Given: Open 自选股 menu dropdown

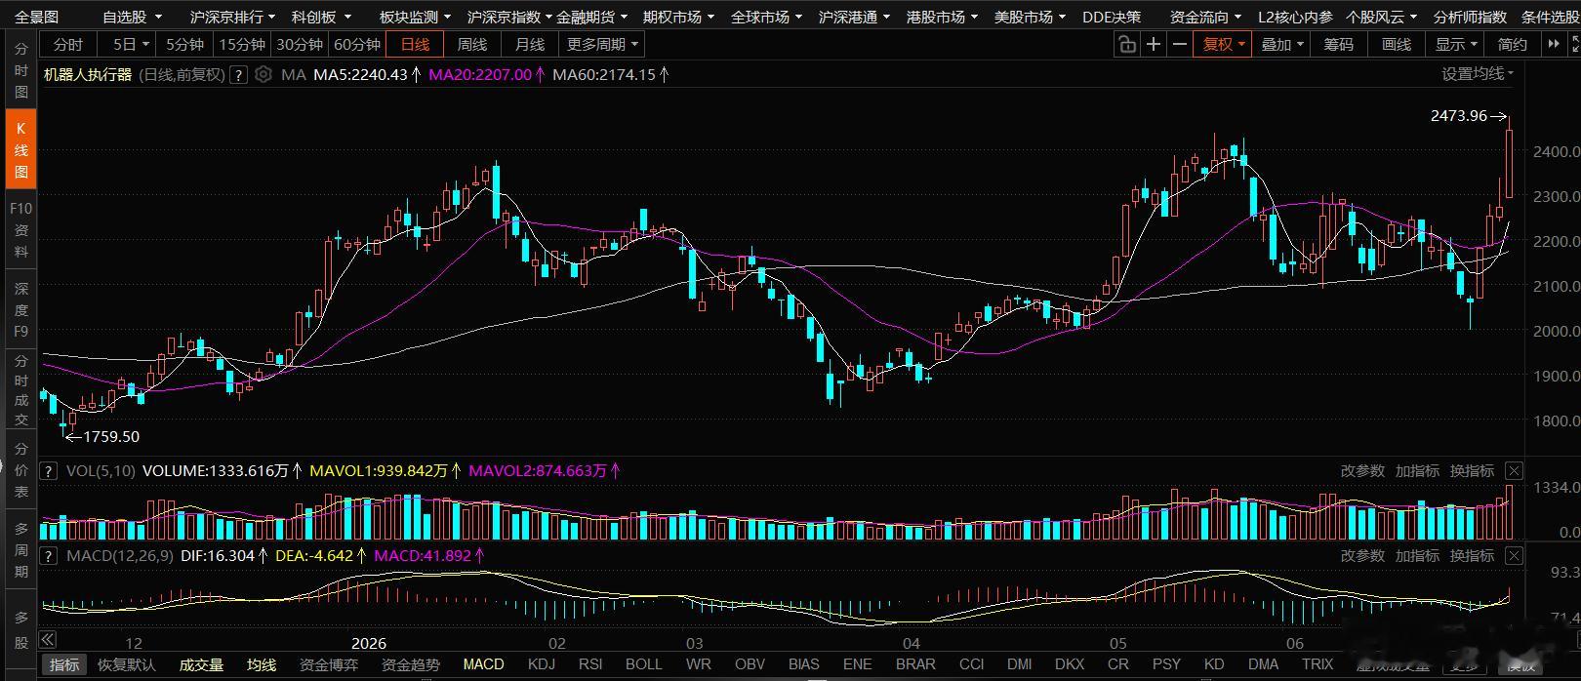Looking at the screenshot, I should point(132,17).
